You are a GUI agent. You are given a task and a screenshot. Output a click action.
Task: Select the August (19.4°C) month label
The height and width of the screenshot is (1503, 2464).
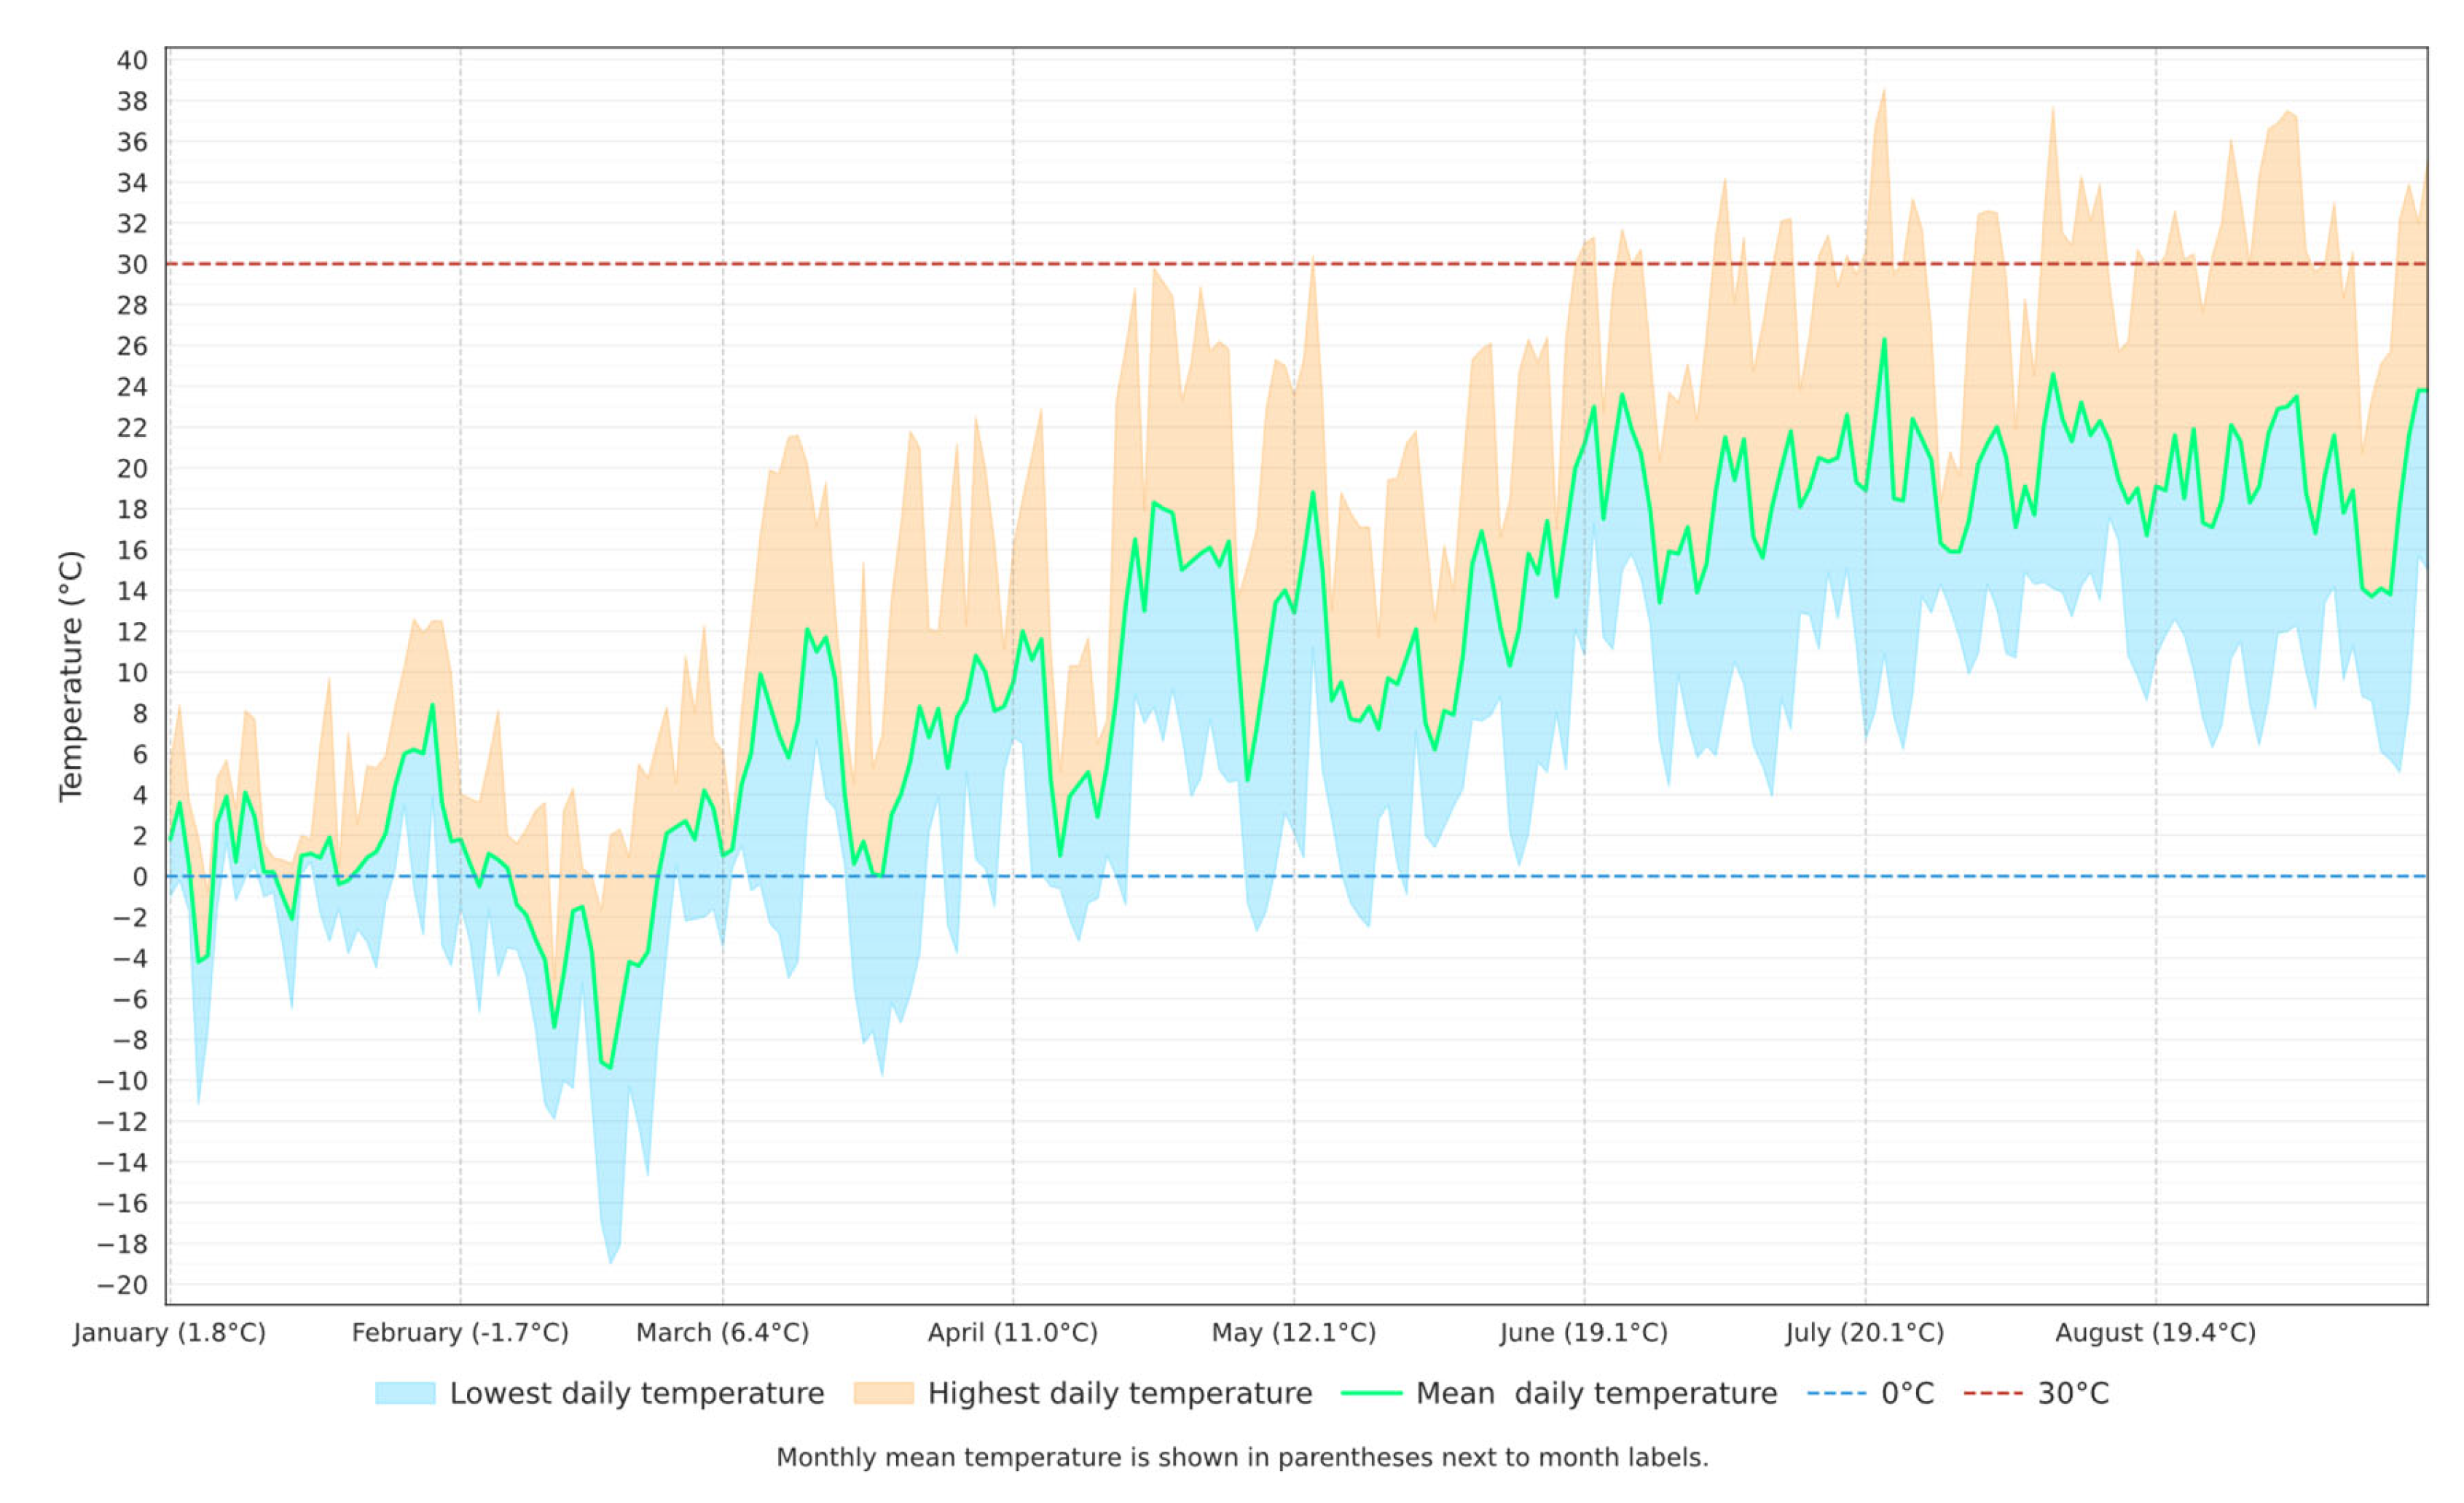(2156, 1333)
